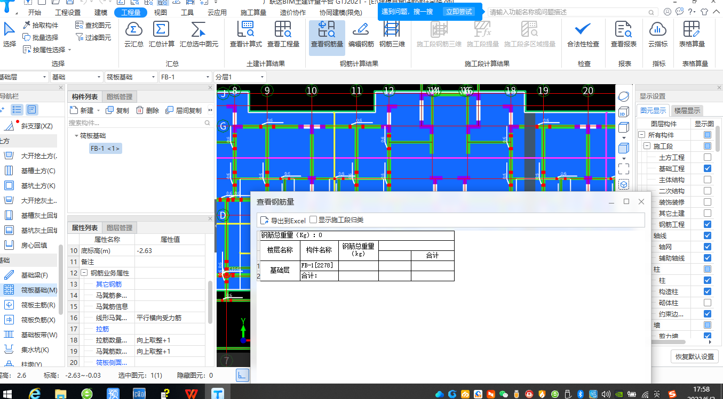
Task: Expand the 按属性选择 dropdown arrow
Action: (x=69, y=50)
